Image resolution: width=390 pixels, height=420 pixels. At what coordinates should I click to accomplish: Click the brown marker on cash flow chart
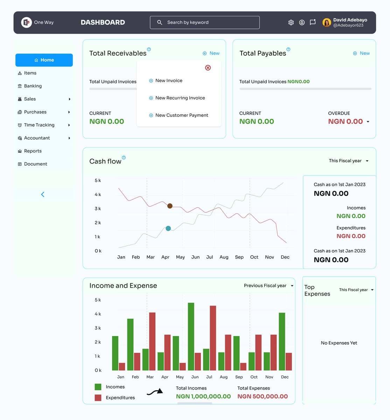coord(170,206)
